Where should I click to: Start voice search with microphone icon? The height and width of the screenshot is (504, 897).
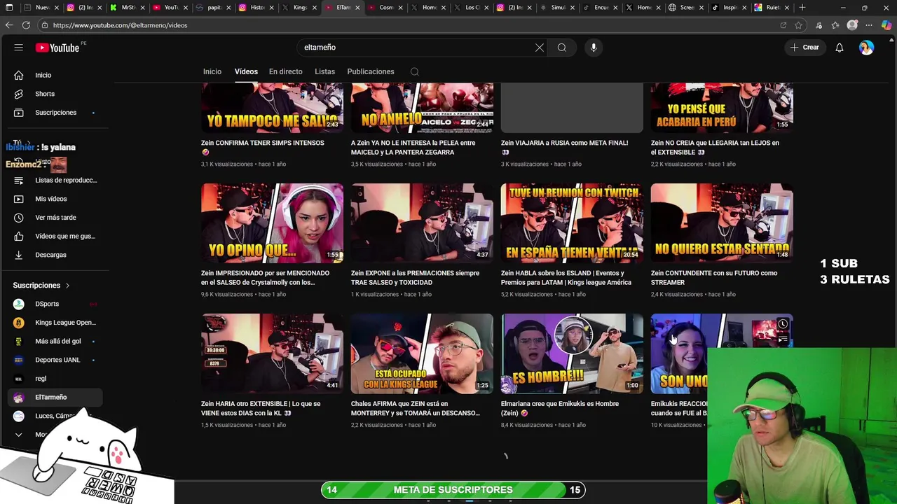click(594, 48)
